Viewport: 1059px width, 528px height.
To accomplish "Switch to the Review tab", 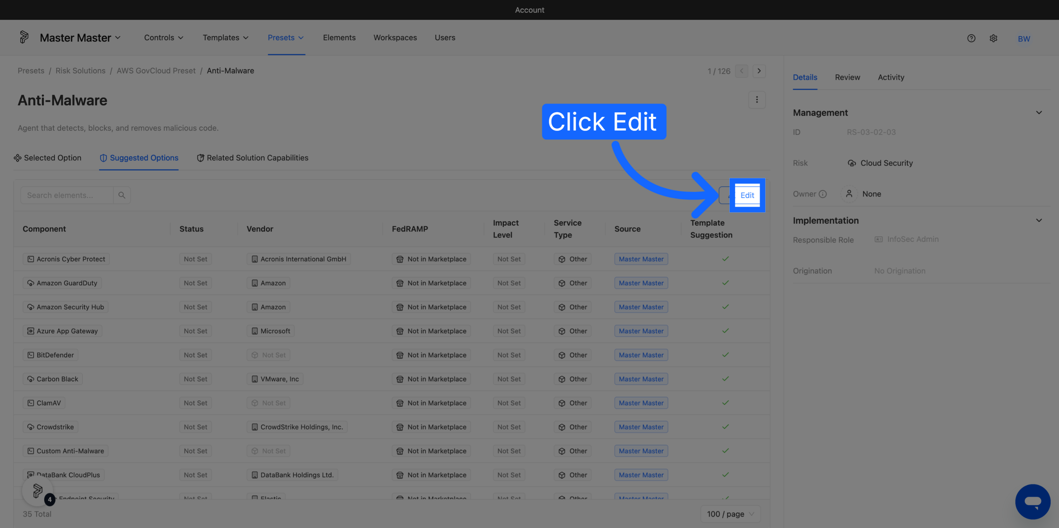I will click(847, 77).
